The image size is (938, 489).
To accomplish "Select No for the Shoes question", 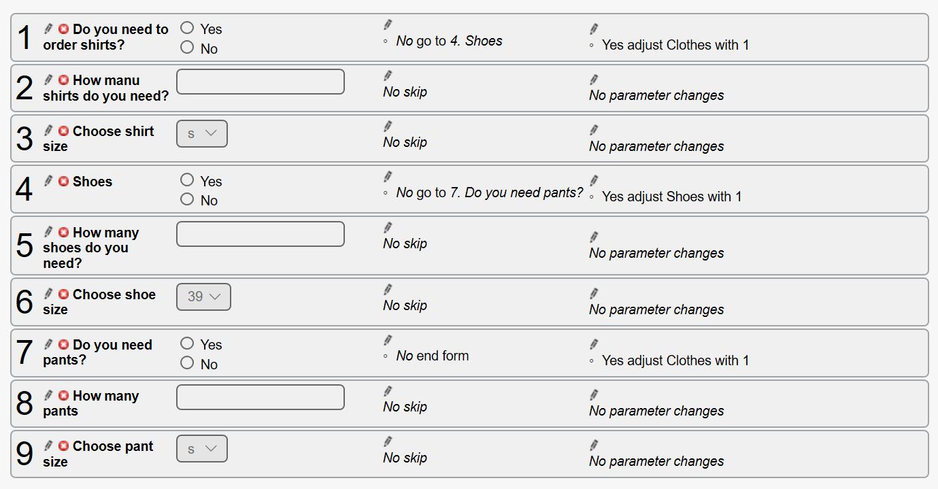I will 187,199.
